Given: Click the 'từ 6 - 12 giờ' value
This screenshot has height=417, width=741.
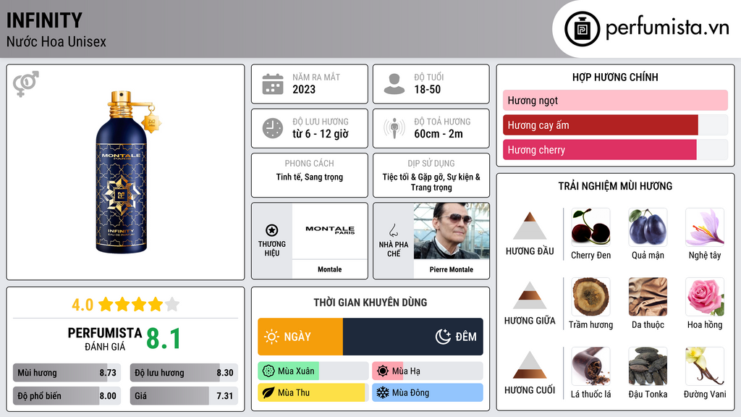Looking at the screenshot, I should tap(321, 134).
